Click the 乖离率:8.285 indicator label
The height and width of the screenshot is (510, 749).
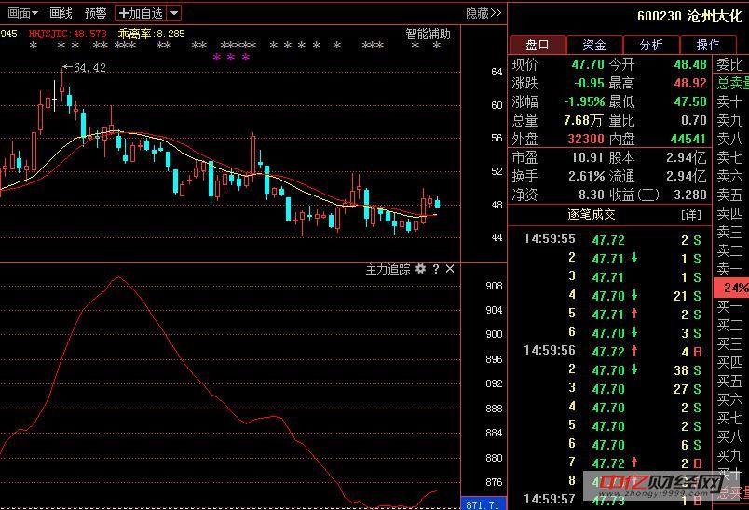pyautogui.click(x=151, y=34)
